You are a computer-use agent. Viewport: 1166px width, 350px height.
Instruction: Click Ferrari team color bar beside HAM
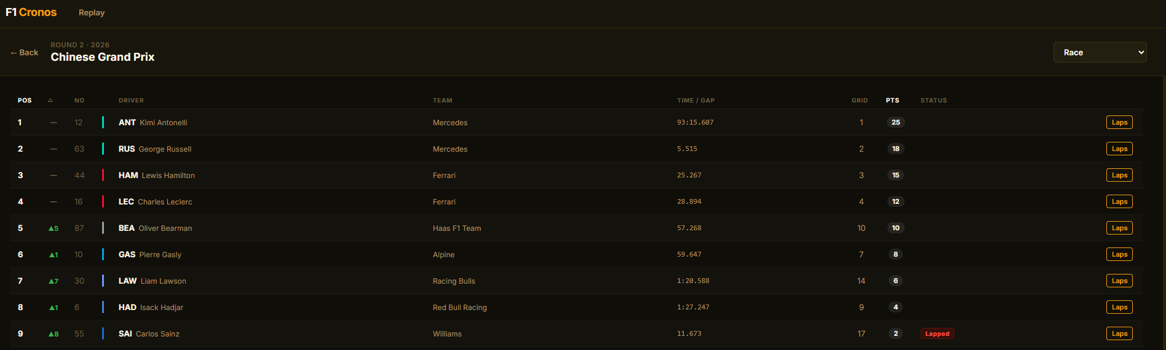(x=103, y=175)
